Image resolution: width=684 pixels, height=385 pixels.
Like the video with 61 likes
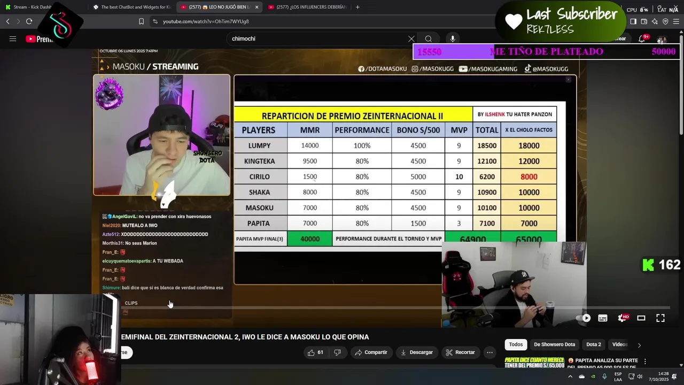pyautogui.click(x=315, y=352)
